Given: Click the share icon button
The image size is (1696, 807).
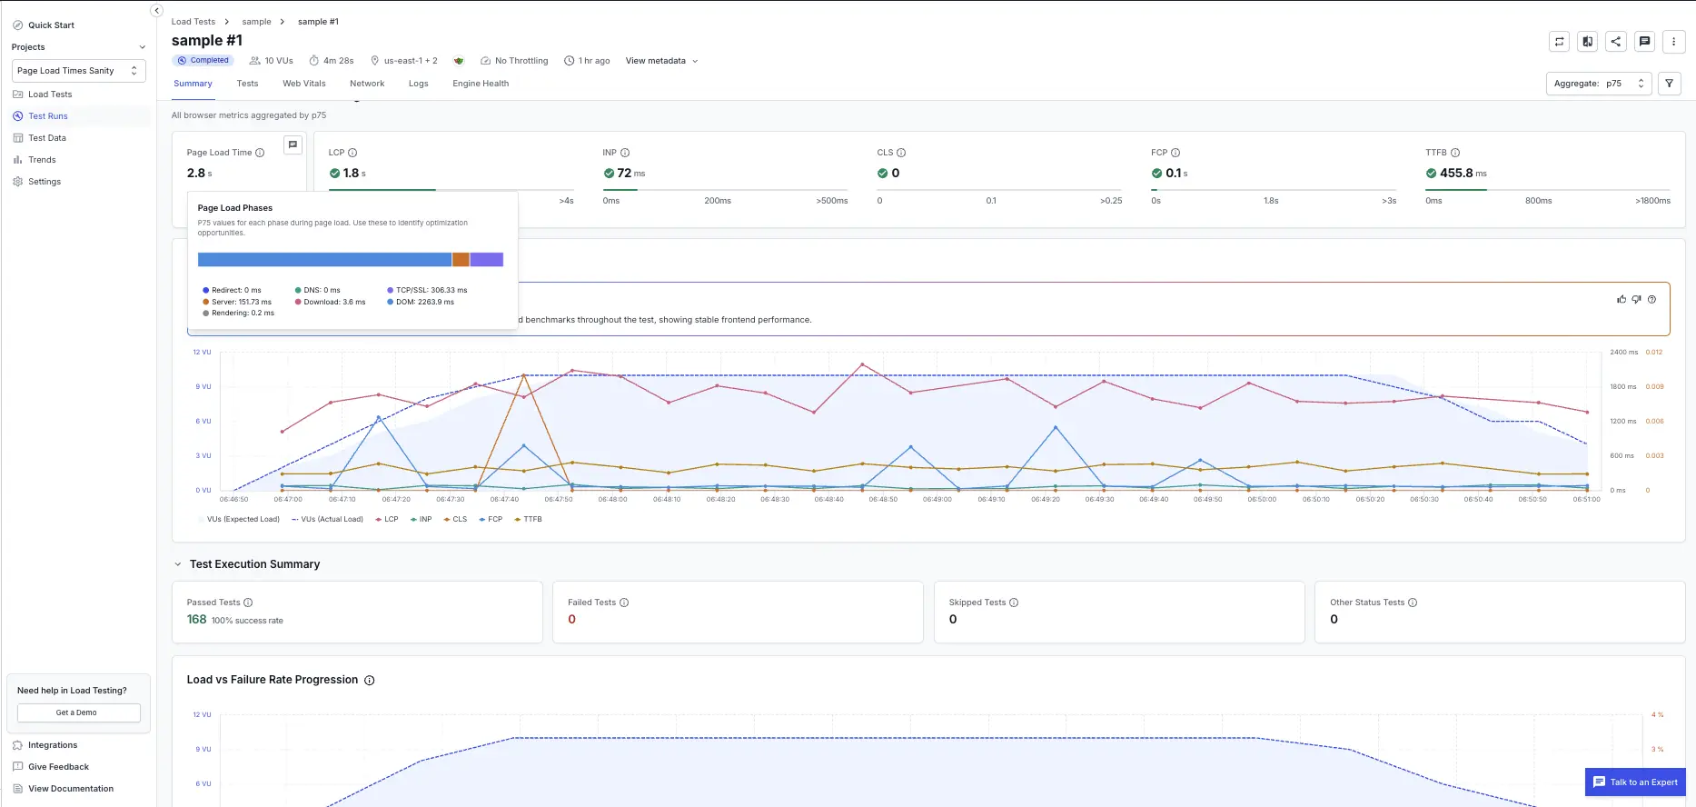Looking at the screenshot, I should 1615,41.
